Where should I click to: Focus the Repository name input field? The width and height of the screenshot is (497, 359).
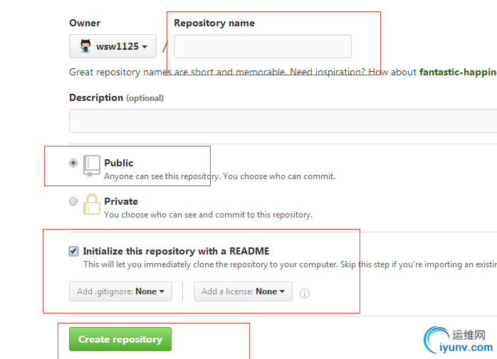[x=263, y=46]
